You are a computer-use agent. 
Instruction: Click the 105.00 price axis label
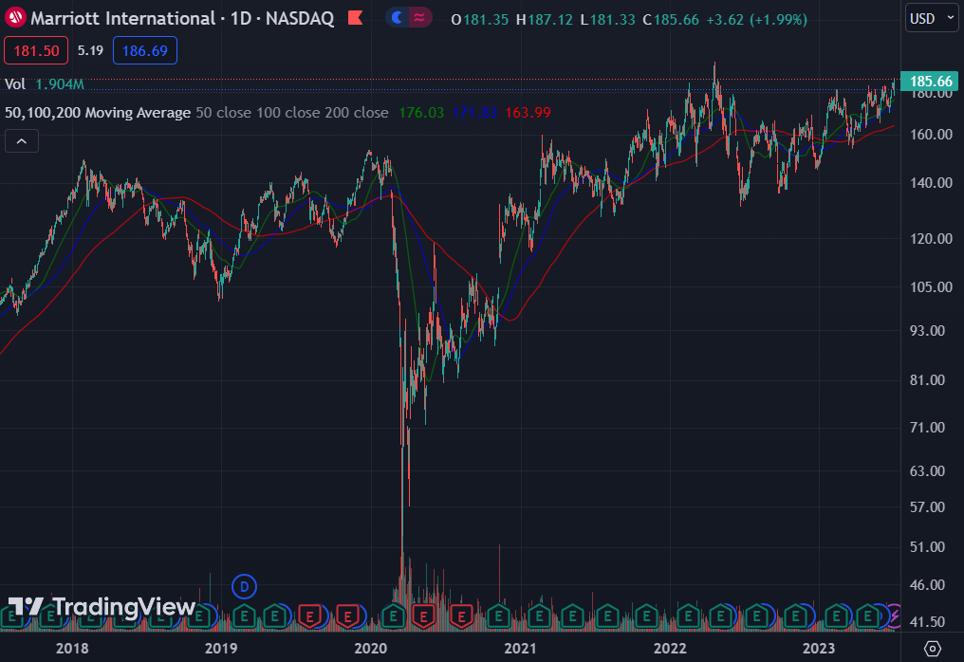coord(931,287)
